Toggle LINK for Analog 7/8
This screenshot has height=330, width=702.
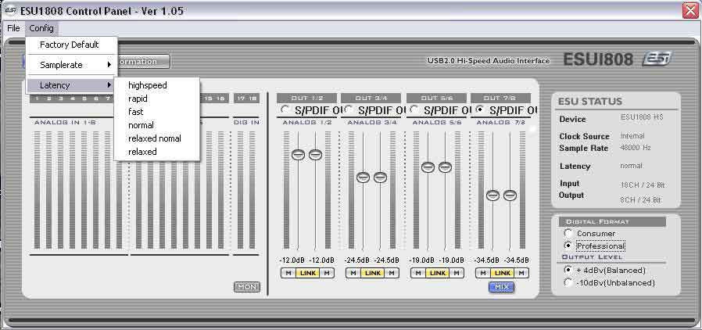tap(503, 273)
